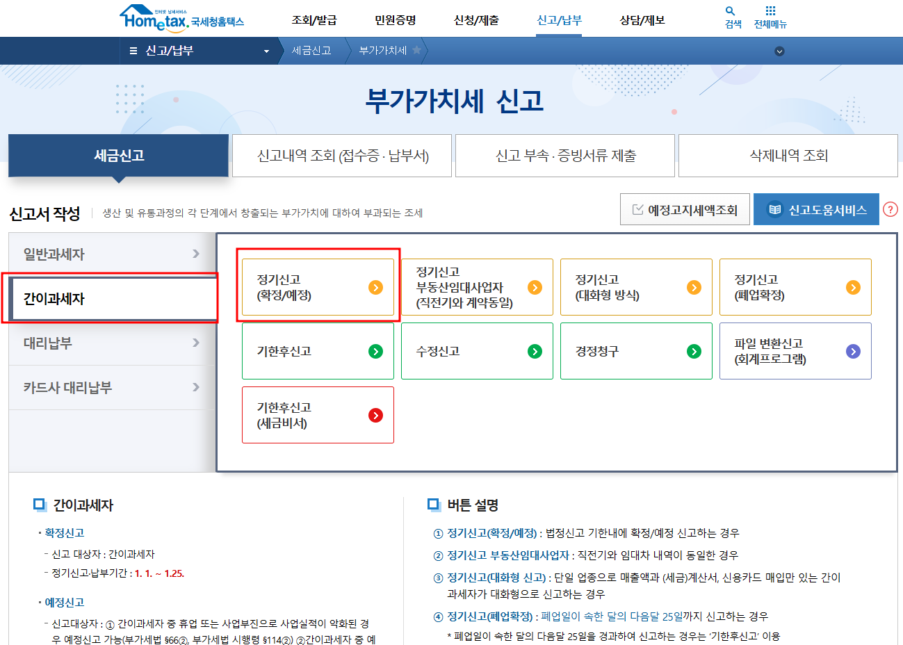Click the book icon on 신고도움서비스 button

774,209
